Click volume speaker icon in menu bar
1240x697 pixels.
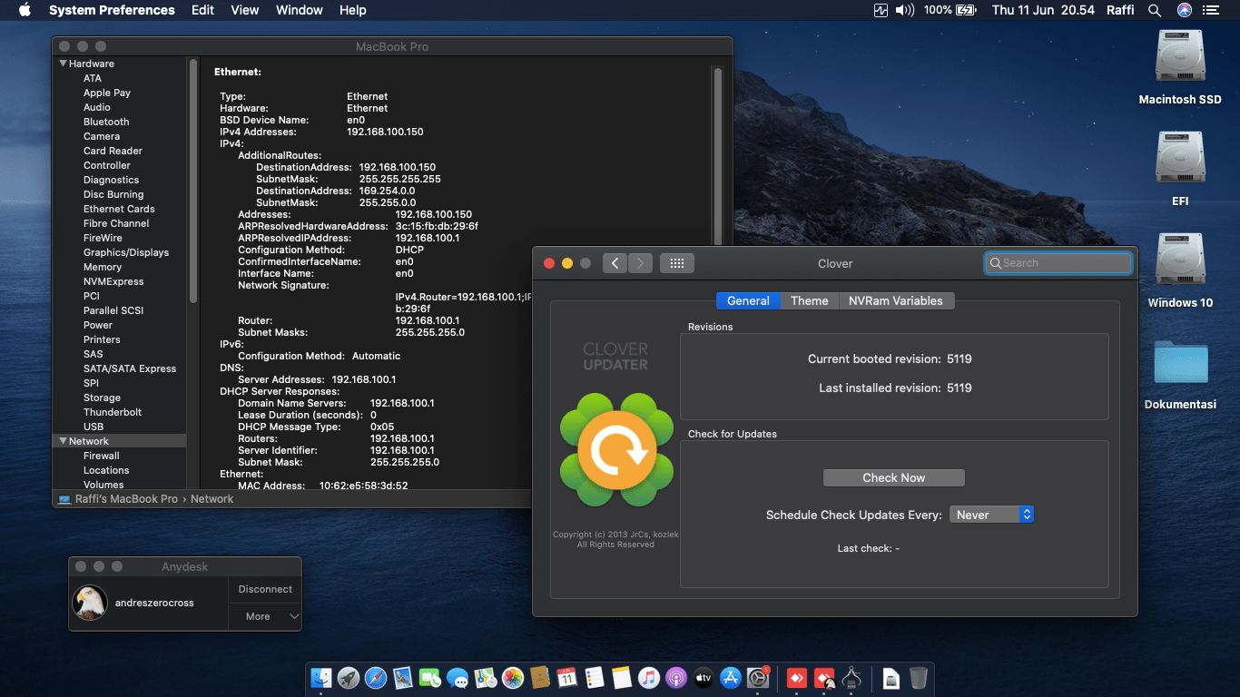(904, 10)
